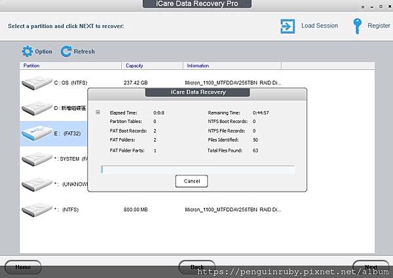The height and width of the screenshot is (278, 393).
Task: Click the '800.00 MB' capacity value
Action: [x=136, y=210]
